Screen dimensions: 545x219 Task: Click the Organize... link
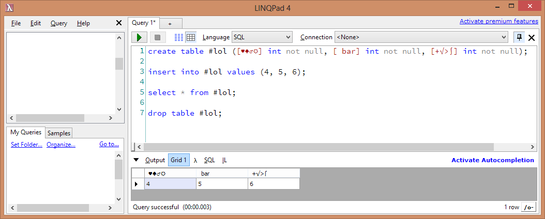coord(61,145)
